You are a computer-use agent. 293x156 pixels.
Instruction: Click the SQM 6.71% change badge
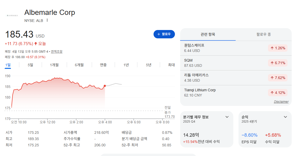pos(278,63)
